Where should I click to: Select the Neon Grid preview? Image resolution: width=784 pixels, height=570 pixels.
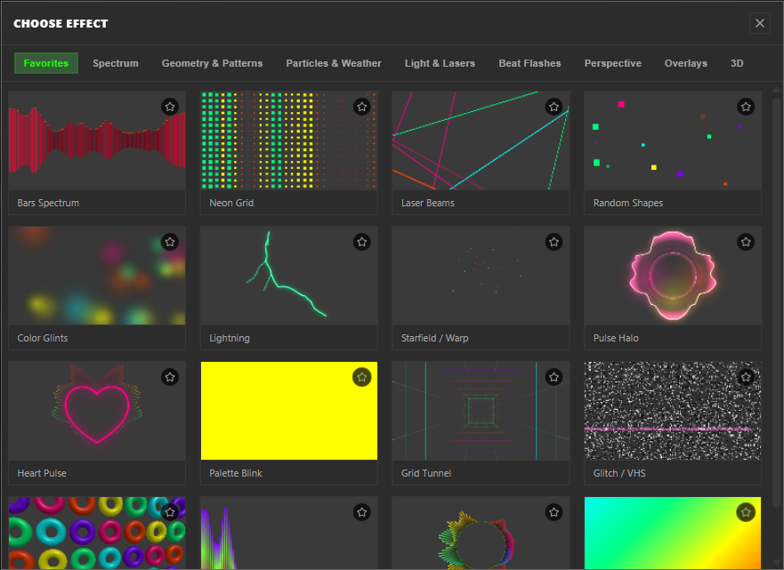pyautogui.click(x=289, y=140)
